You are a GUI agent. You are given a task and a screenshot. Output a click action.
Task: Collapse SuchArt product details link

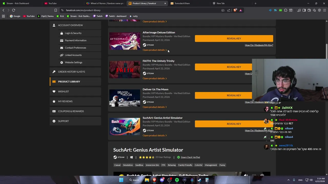click(x=155, y=135)
